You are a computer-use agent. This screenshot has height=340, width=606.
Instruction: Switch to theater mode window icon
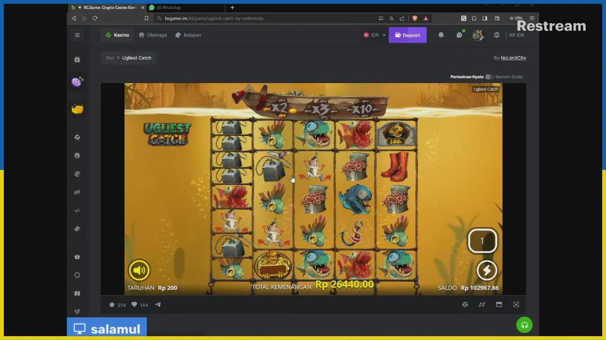click(x=499, y=305)
